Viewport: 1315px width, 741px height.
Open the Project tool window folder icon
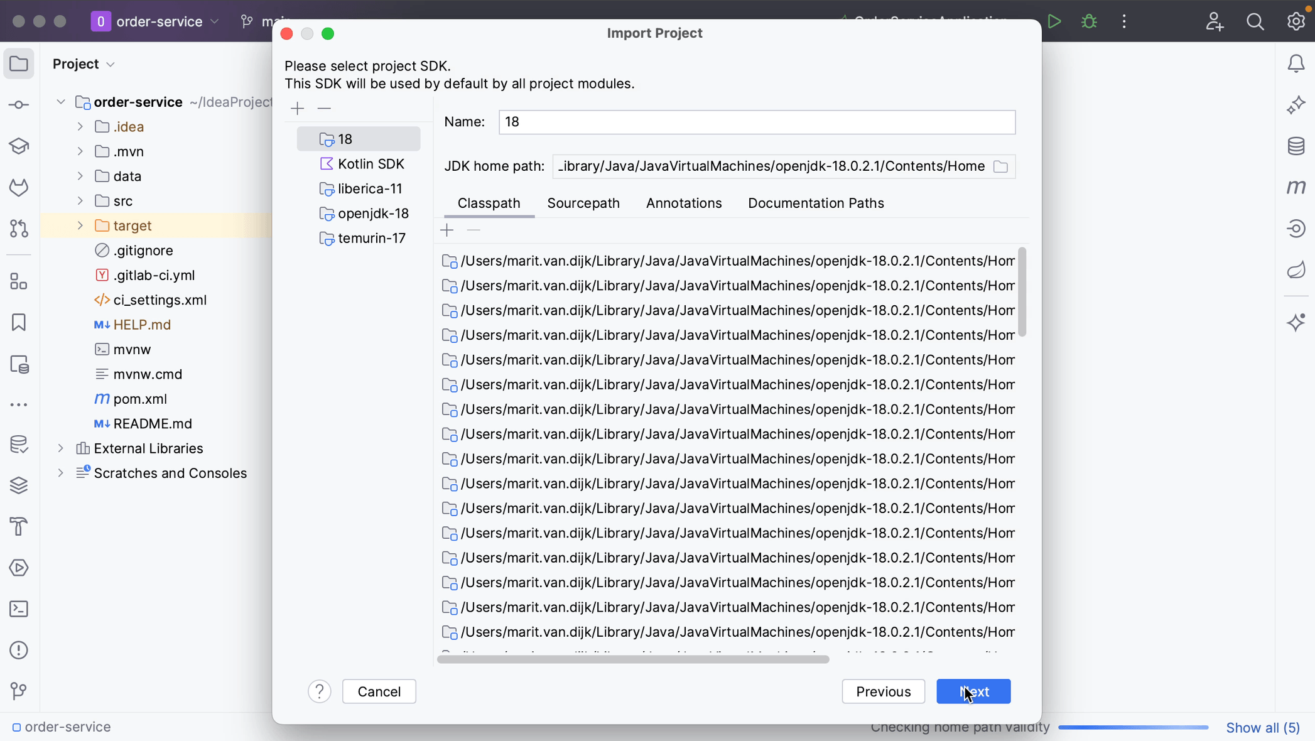[x=18, y=63]
